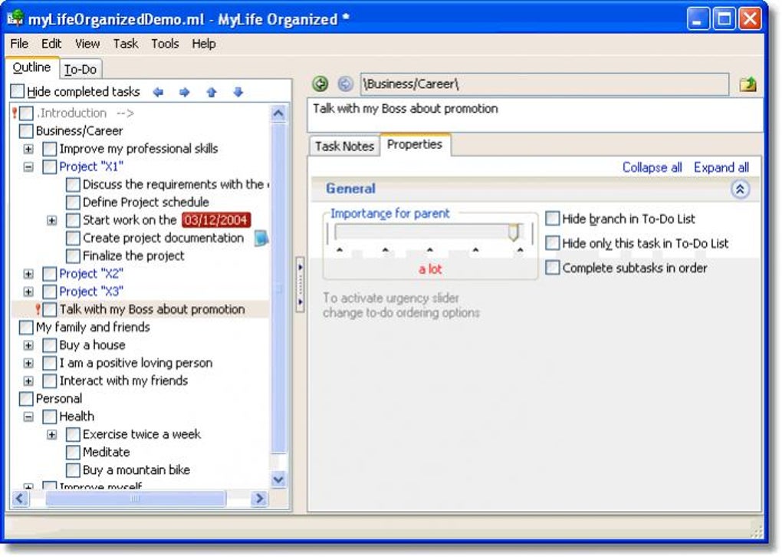This screenshot has height=557, width=782.
Task: Open the Task menu
Action: [126, 44]
